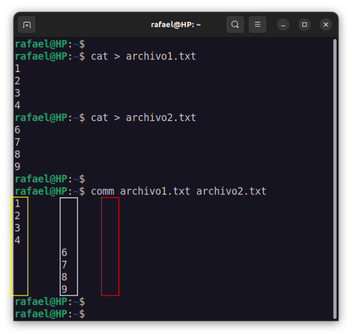Click the 1 in the comm output

(18, 204)
